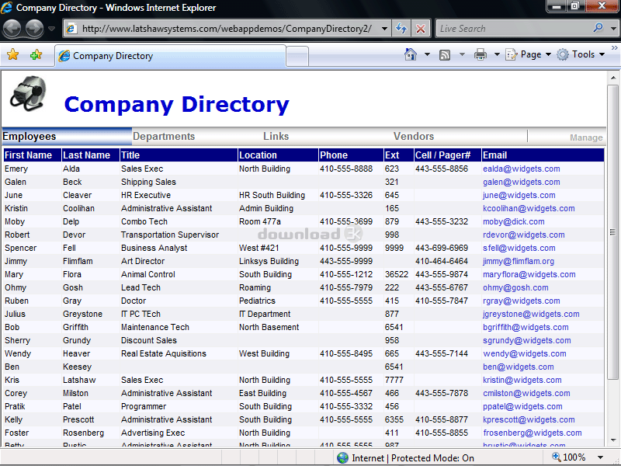Click the search magnifier icon
This screenshot has height=466, width=621.
[x=598, y=28]
